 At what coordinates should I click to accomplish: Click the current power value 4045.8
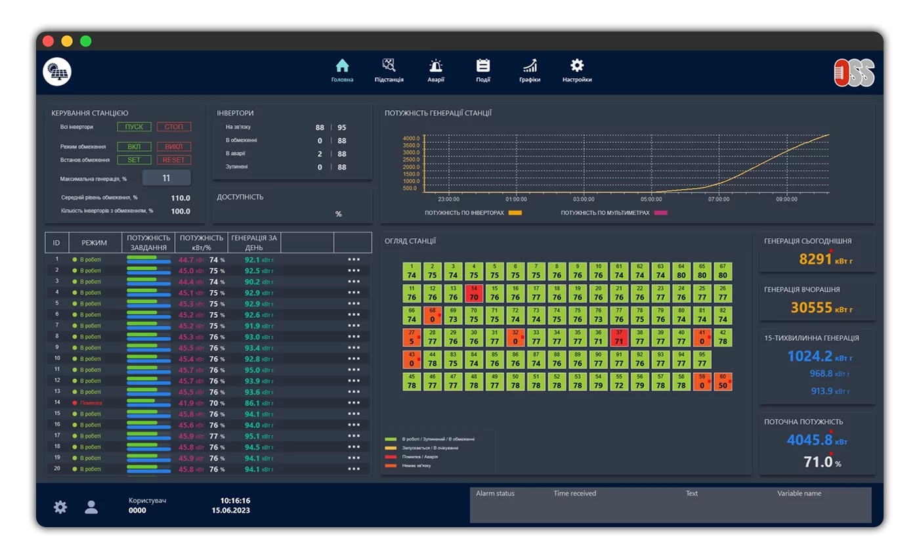[x=809, y=440]
